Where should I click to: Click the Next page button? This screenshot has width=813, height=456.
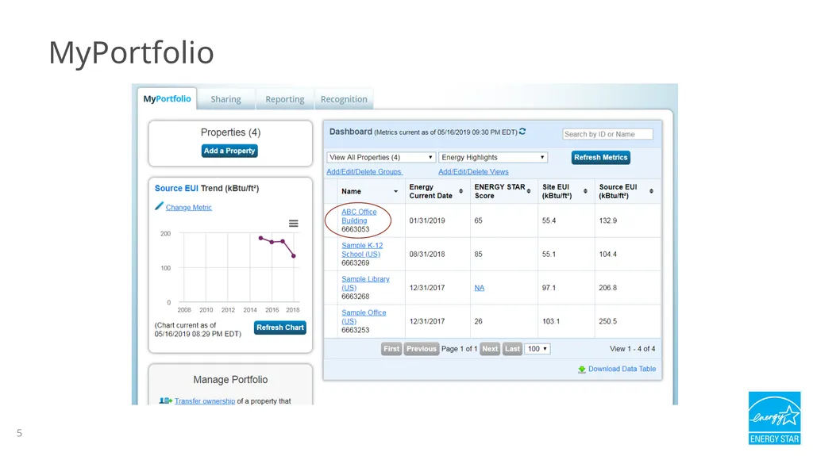pyautogui.click(x=490, y=349)
